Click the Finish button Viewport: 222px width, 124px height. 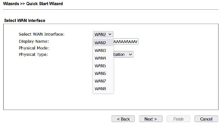coord(178,119)
